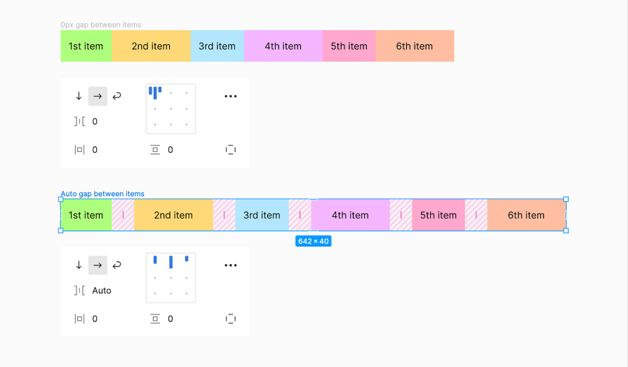
Task: Click the orange "6th item" block in the Auto gap frame
Action: click(526, 215)
